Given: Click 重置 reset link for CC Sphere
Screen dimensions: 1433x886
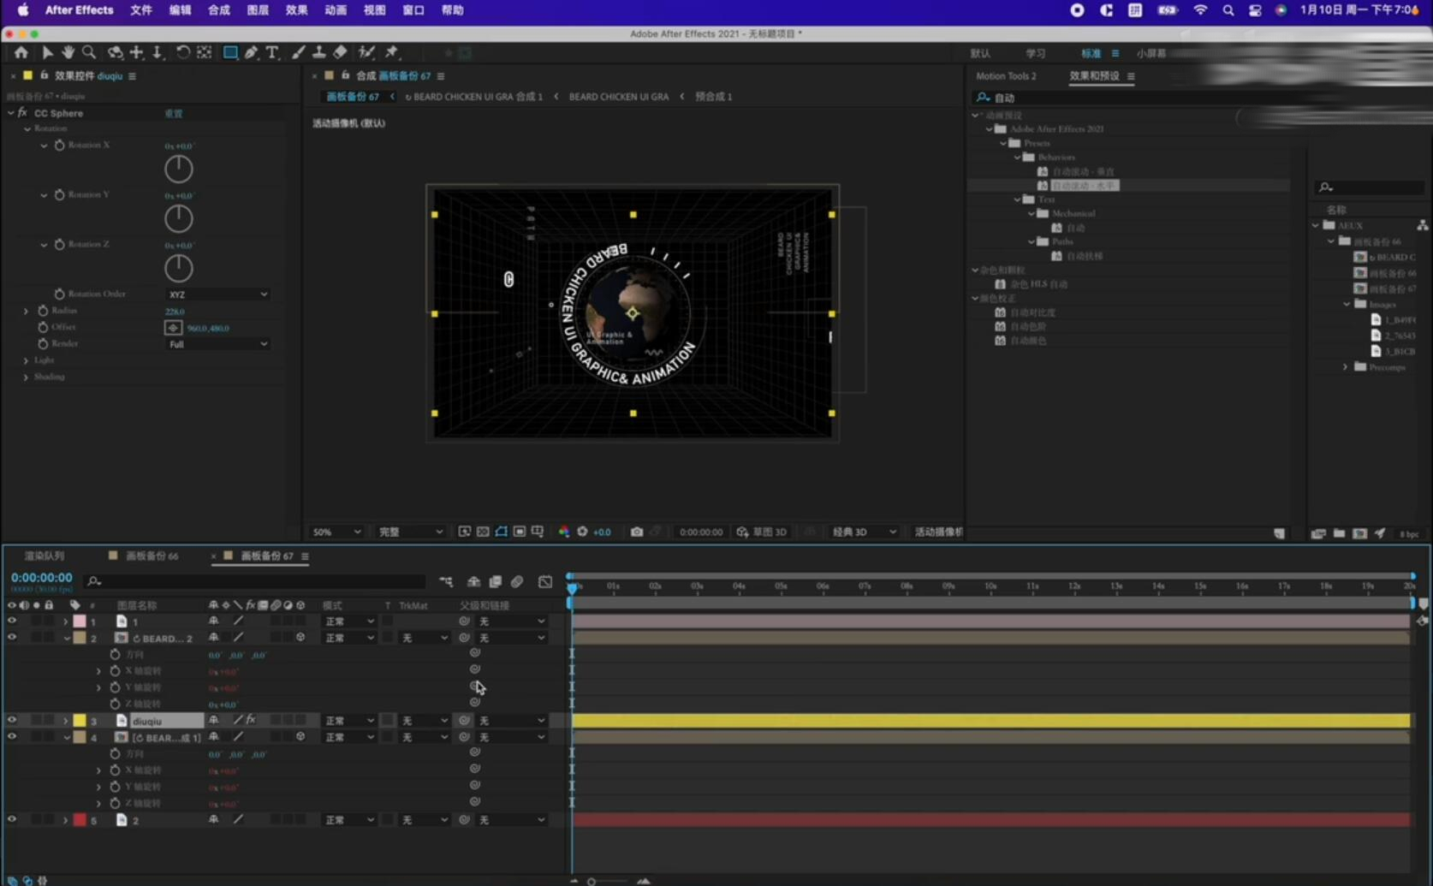Looking at the screenshot, I should (x=174, y=113).
